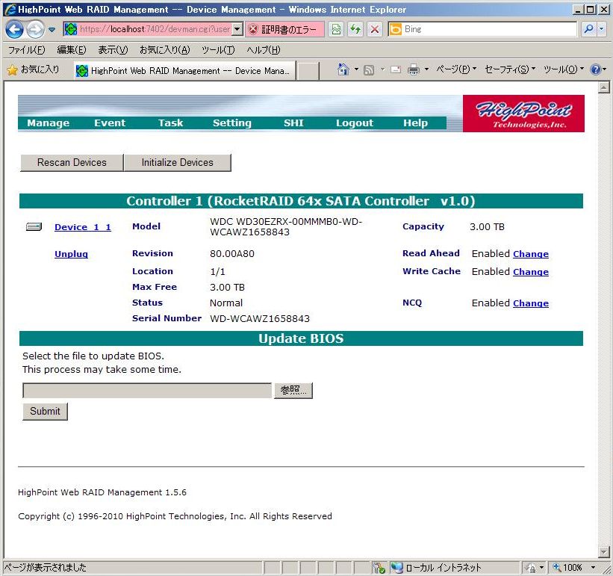Click the vertical scrollbar down arrow
Screen dimensions: 613x576
(x=603, y=552)
